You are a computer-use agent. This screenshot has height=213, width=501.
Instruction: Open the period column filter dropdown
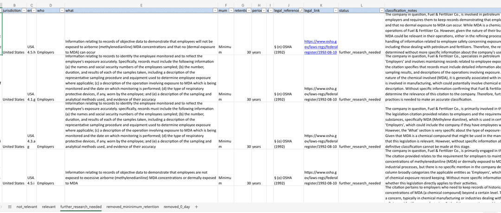click(264, 10)
